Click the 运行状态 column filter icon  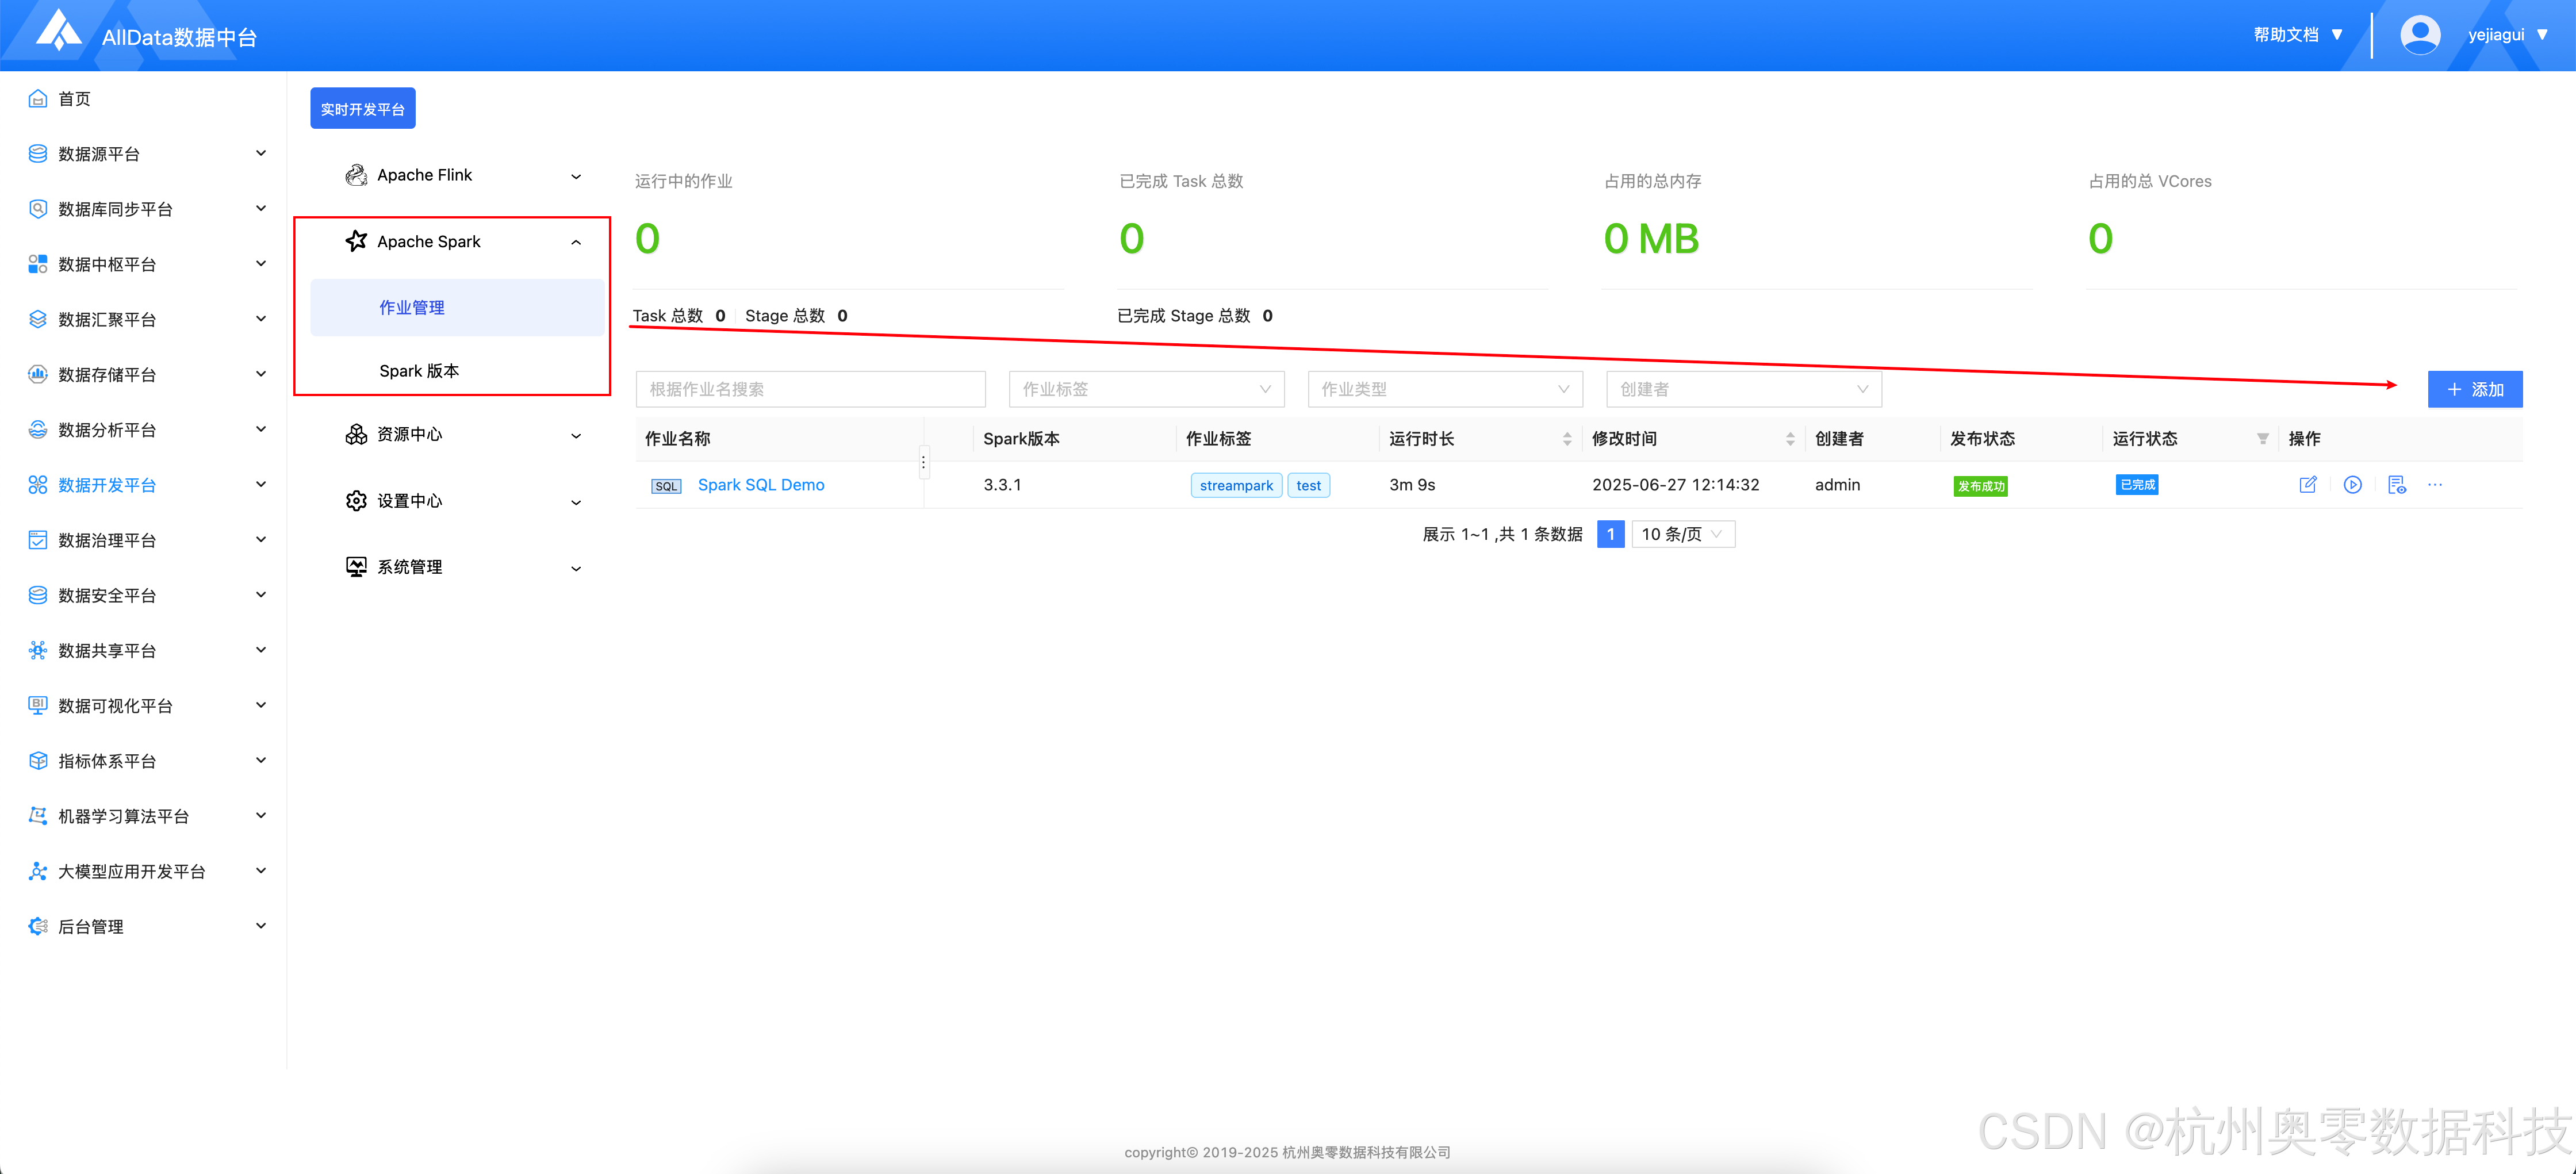coord(2262,439)
